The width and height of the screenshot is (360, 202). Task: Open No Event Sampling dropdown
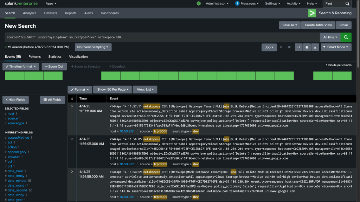tap(93, 47)
